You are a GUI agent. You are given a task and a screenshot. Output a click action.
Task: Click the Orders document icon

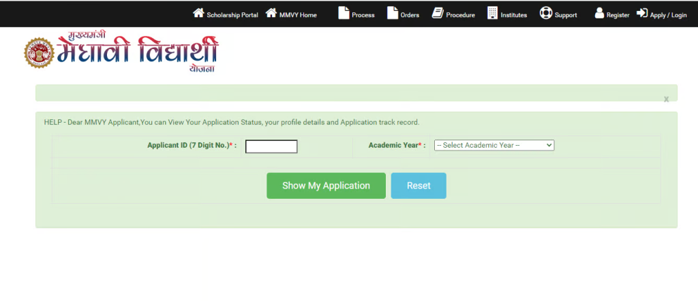click(x=392, y=13)
